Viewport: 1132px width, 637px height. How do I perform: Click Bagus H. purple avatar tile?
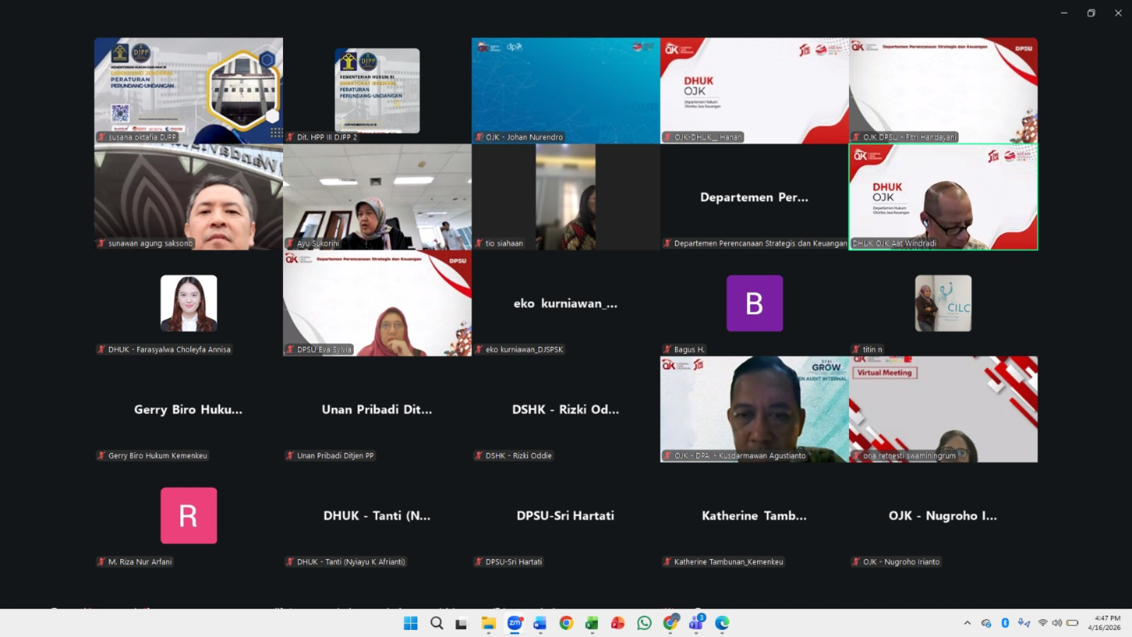point(754,303)
